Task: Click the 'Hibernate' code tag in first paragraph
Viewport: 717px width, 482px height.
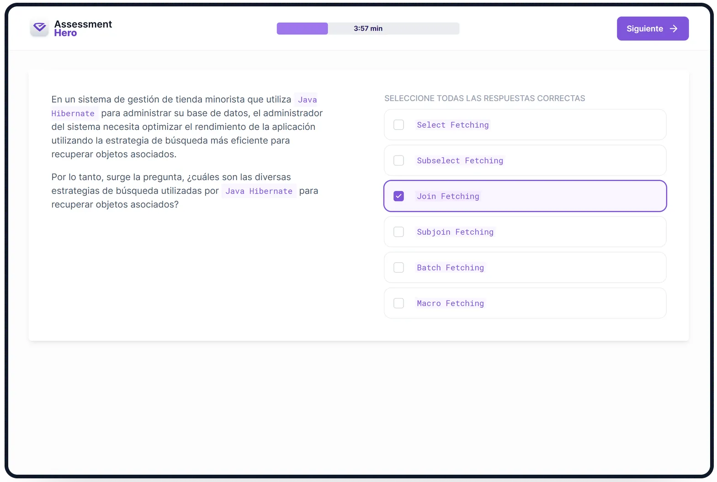Action: click(x=73, y=113)
